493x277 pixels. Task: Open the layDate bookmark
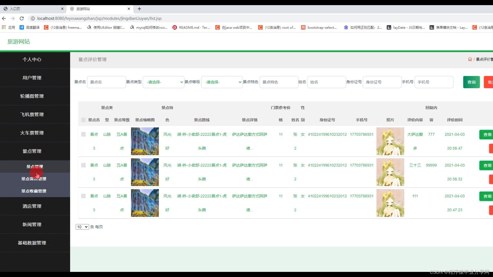(406, 27)
